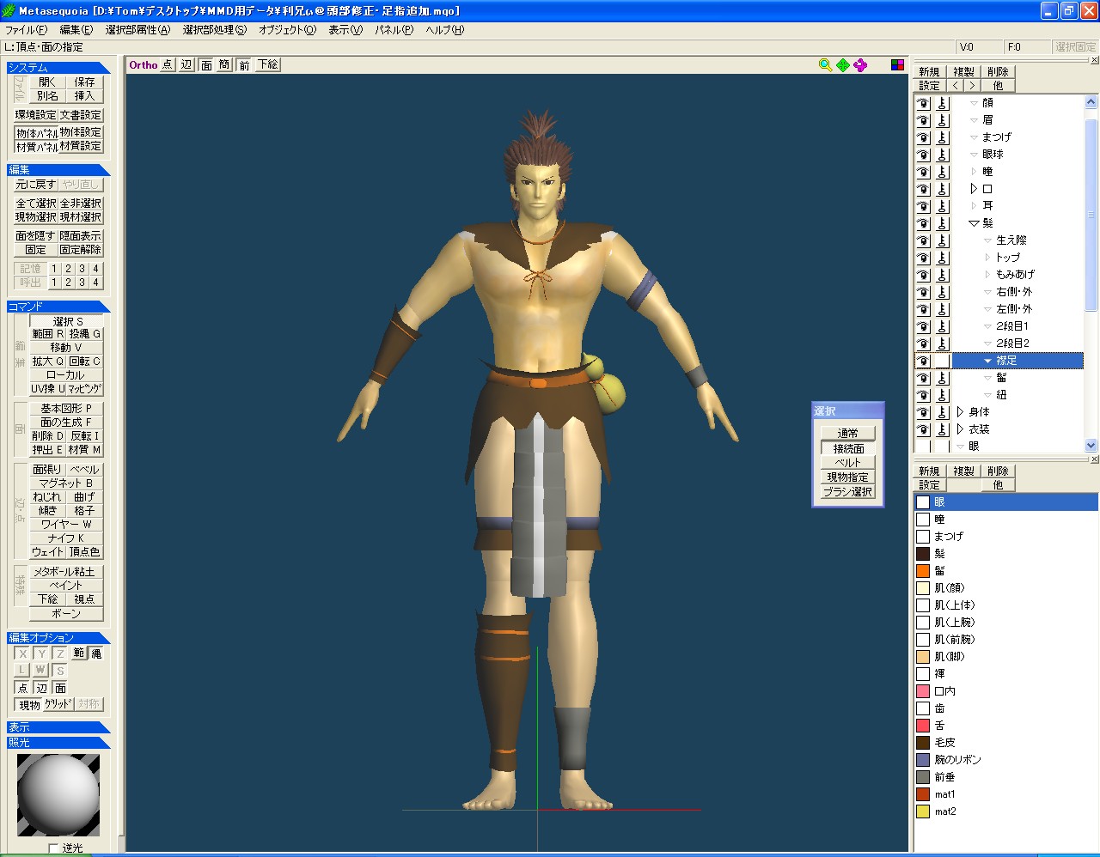Expand the もみあげ sub-object

click(987, 275)
